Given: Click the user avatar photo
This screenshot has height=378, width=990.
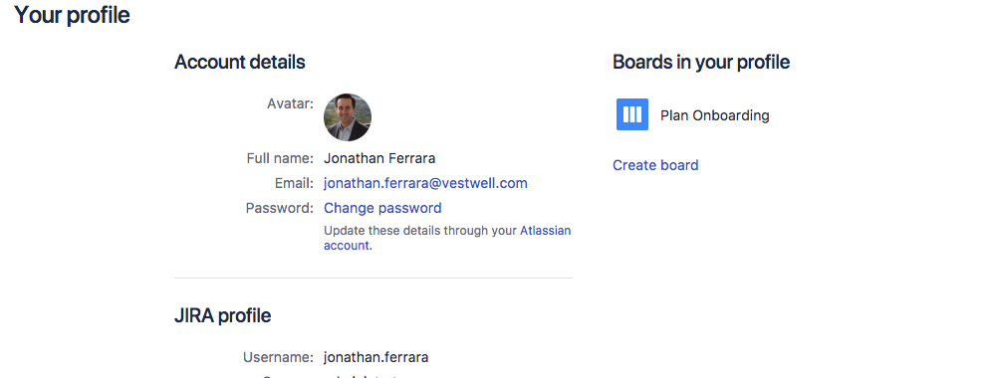Looking at the screenshot, I should point(348,117).
